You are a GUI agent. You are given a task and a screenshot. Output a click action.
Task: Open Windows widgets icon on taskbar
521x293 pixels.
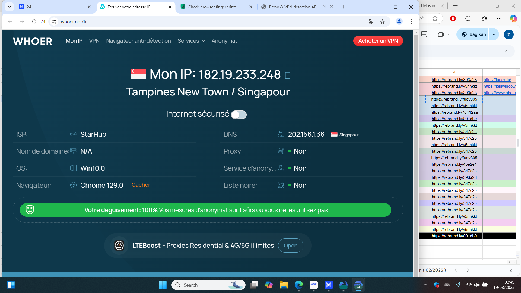11,285
